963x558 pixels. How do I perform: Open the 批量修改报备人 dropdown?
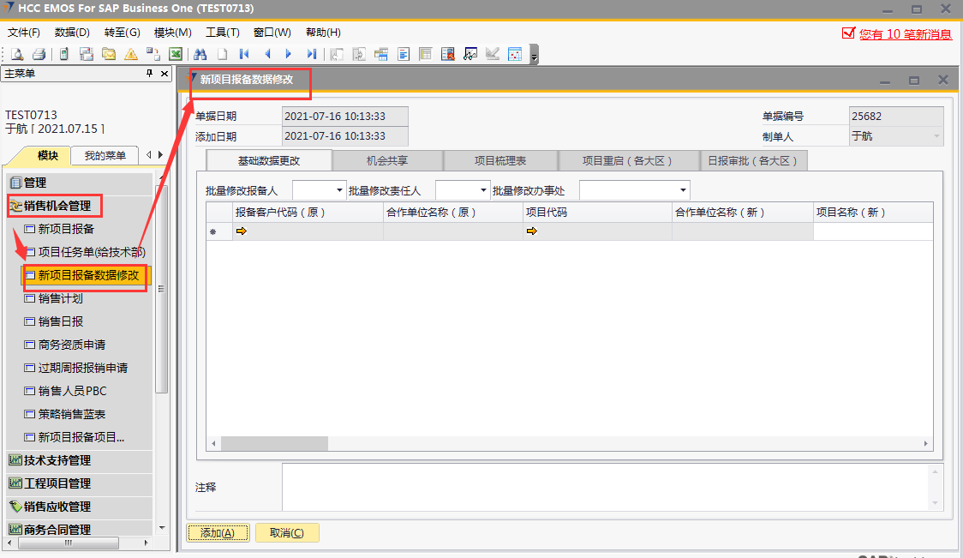pyautogui.click(x=339, y=190)
